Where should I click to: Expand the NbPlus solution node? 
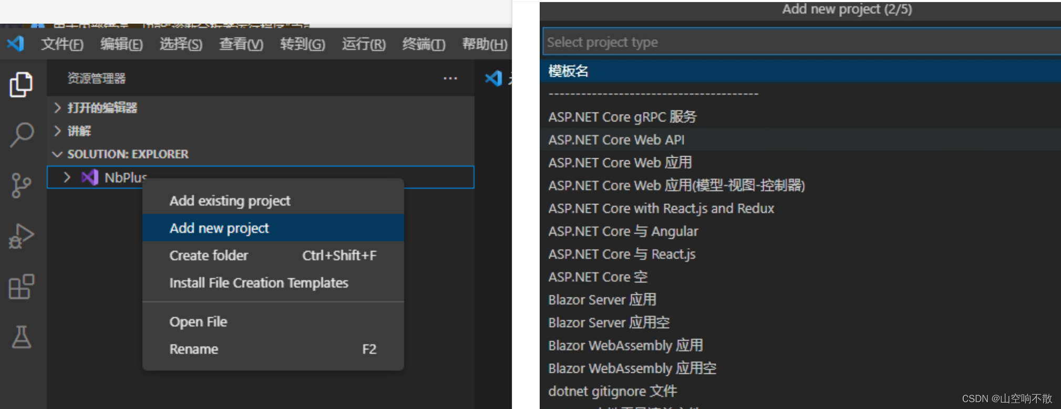click(x=67, y=177)
